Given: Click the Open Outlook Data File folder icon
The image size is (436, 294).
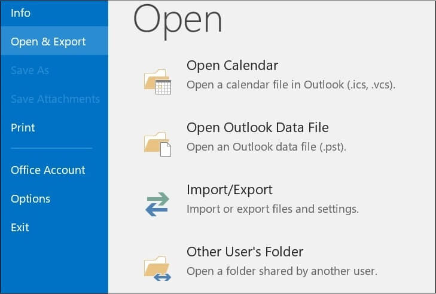Looking at the screenshot, I should click(157, 143).
